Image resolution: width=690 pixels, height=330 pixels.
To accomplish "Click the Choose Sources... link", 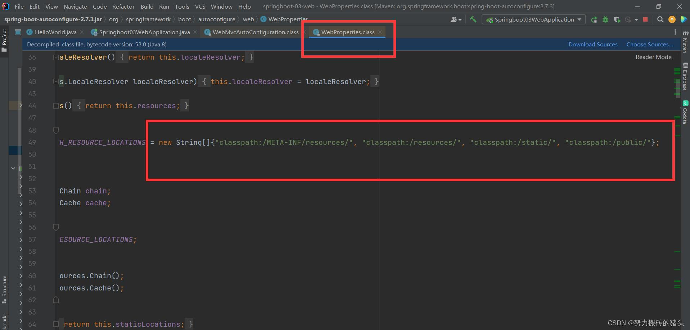I will [650, 44].
